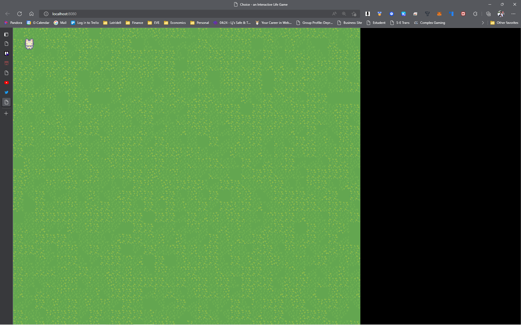
Task: Open the MetaMask extension
Action: pos(439,14)
